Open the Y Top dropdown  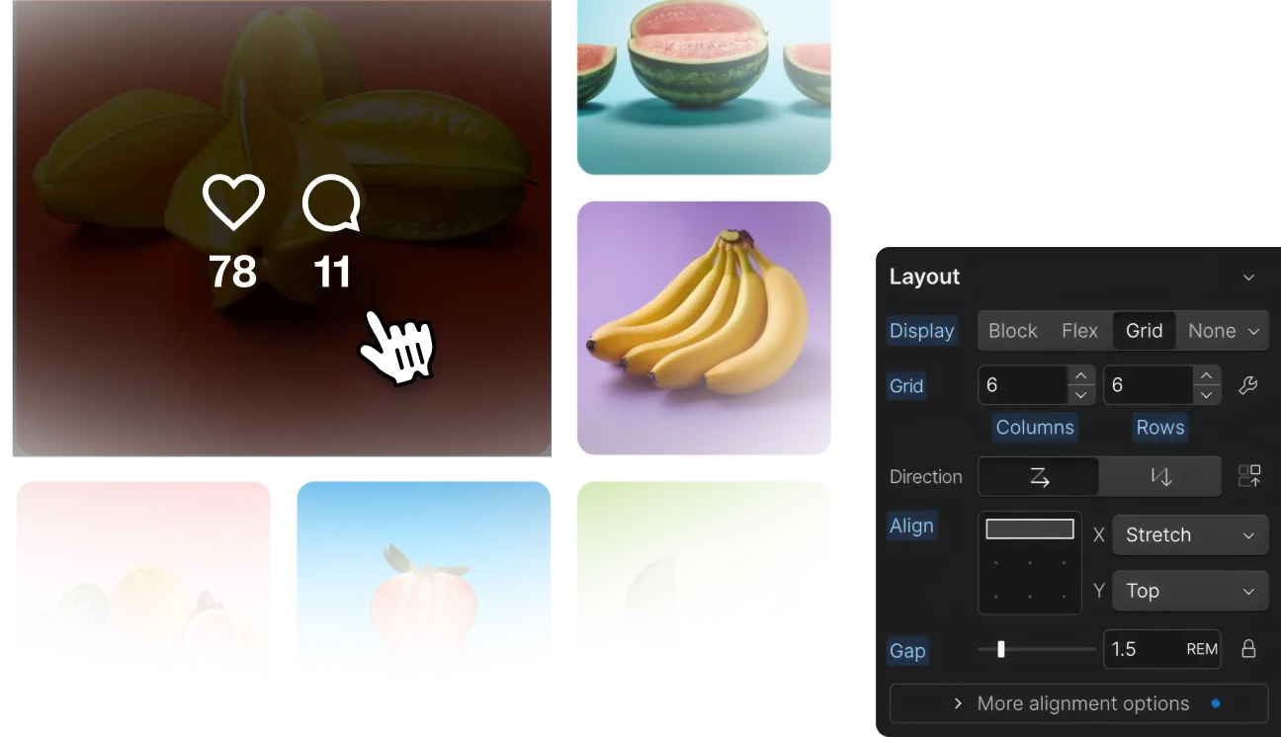1190,591
